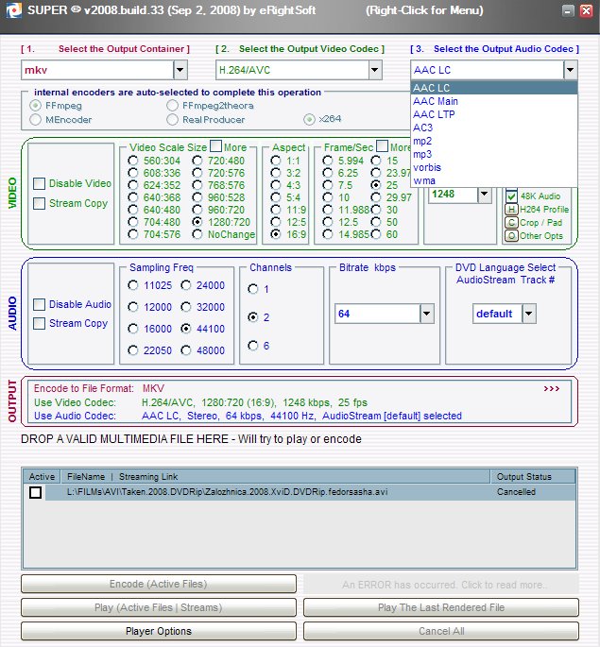This screenshot has width=600, height=647.
Task: Open Crop / Pad options icon
Action: [512, 223]
